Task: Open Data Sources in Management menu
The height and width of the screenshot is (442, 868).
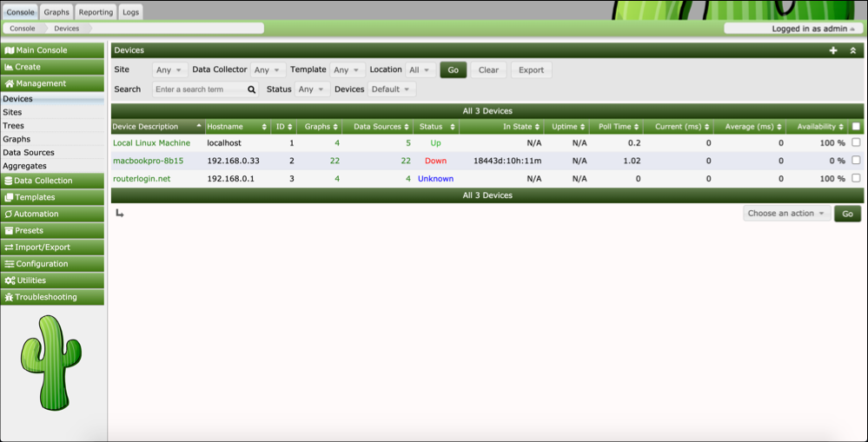Action: click(52, 152)
